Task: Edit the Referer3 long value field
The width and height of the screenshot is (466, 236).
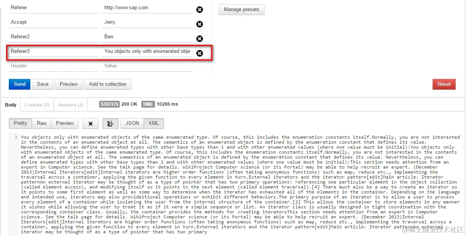Action: click(x=147, y=51)
